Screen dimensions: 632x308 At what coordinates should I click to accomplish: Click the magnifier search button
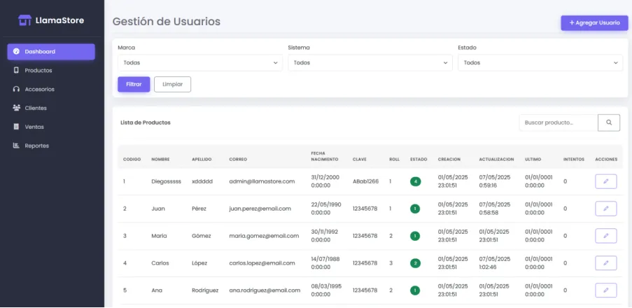[609, 122]
